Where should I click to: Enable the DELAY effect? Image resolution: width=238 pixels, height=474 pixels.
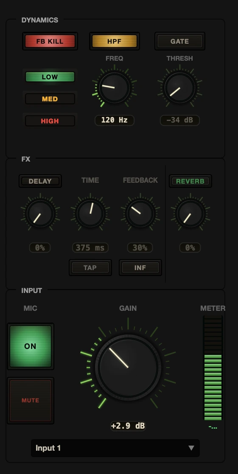(x=40, y=181)
